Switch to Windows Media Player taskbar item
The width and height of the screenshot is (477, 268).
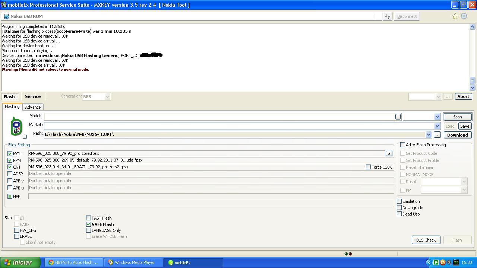134,262
